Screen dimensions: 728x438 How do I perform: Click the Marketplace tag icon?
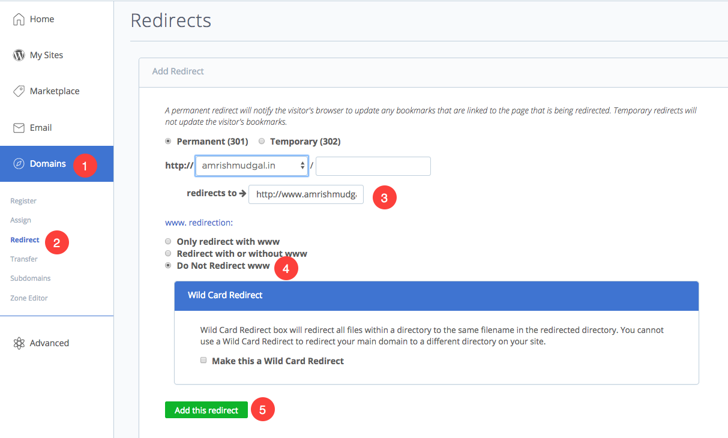click(19, 91)
